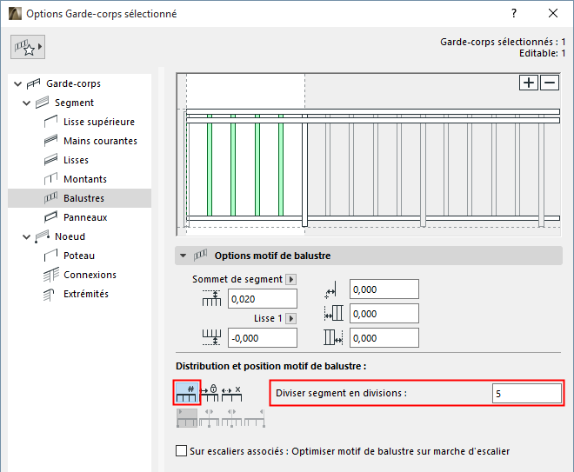Viewport: 574px width, 472px height.
Task: Open the Extrémités settings page
Action: pos(86,294)
